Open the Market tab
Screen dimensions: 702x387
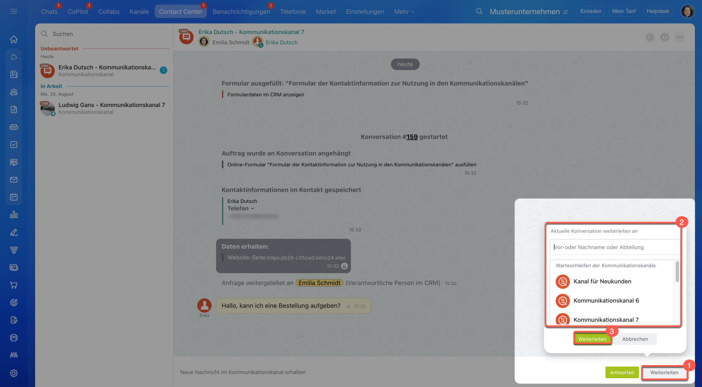click(326, 12)
